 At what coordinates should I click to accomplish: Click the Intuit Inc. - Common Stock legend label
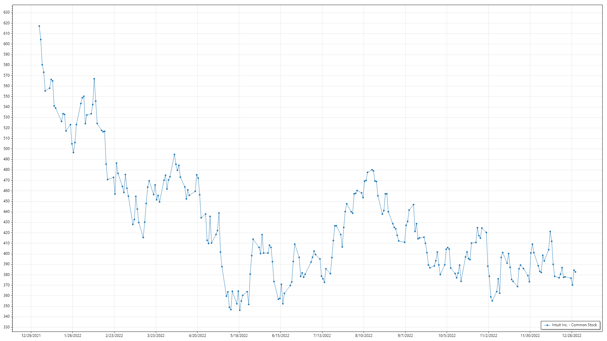tap(574, 325)
